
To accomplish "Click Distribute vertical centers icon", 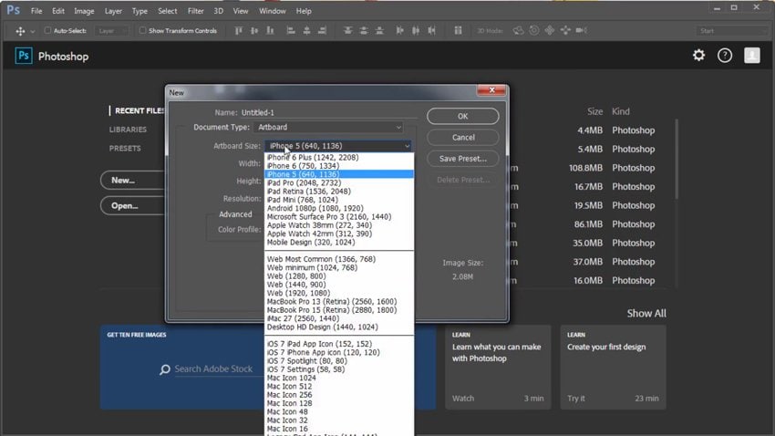I will point(364,31).
